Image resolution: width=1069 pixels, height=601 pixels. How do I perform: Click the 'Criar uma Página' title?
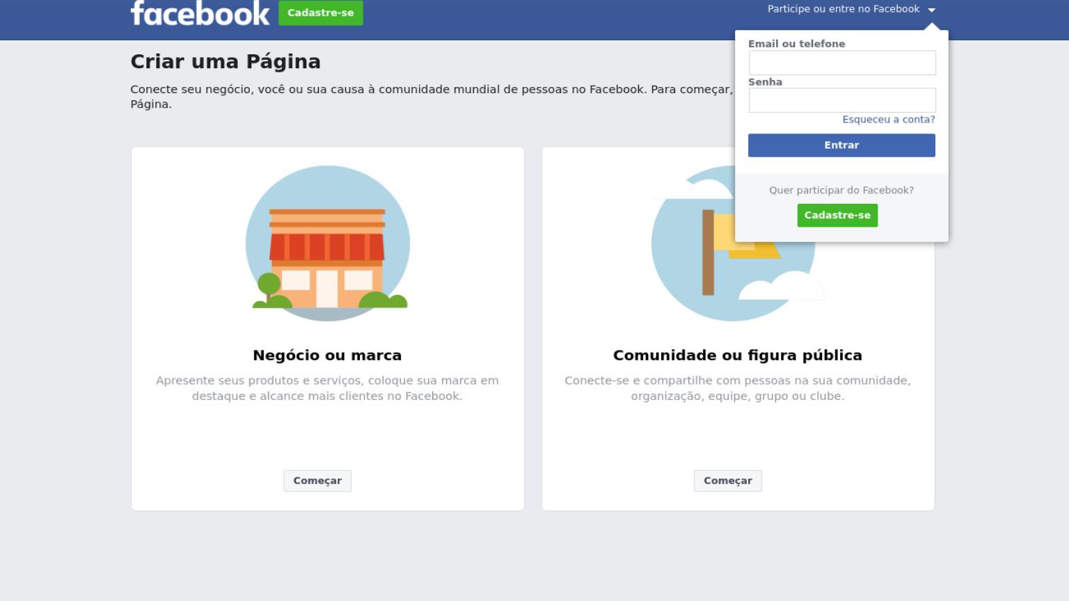pyautogui.click(x=225, y=62)
